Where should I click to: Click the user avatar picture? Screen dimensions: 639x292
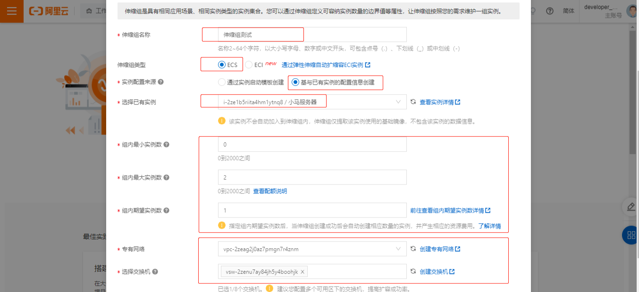click(632, 11)
